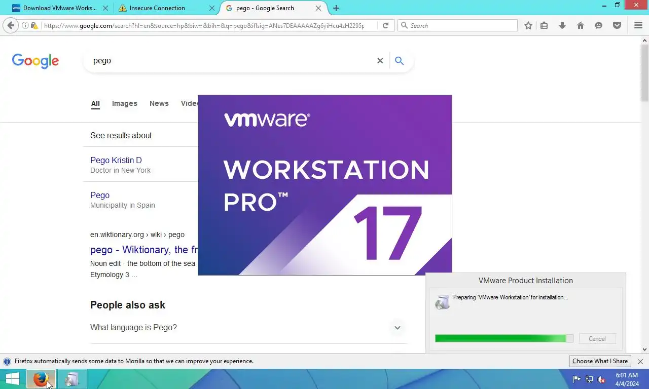Bookmark this page with the star icon
The image size is (649, 389).
528,25
